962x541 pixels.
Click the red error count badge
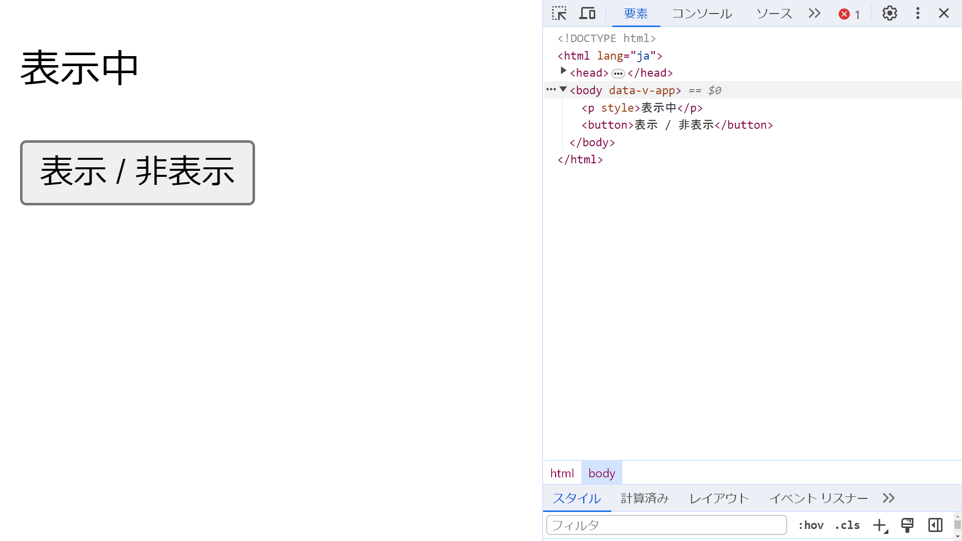point(849,14)
